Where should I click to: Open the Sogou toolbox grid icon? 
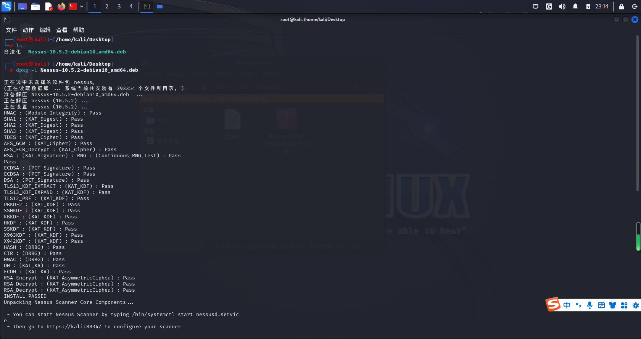pos(624,305)
